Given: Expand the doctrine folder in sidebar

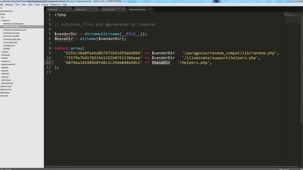Looking at the screenshot, I should point(5,51).
